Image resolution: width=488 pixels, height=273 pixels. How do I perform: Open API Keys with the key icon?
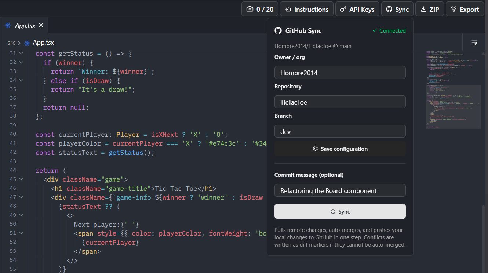[x=357, y=9]
